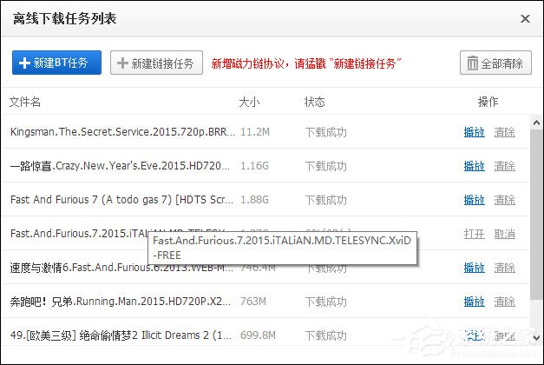Select the 奔跑吧！兄弟.Running.Man file name
Screen dimensions: 544x365
[120, 302]
